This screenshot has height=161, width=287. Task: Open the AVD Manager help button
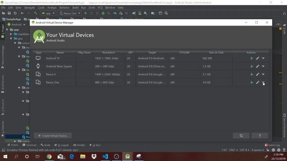click(x=260, y=136)
